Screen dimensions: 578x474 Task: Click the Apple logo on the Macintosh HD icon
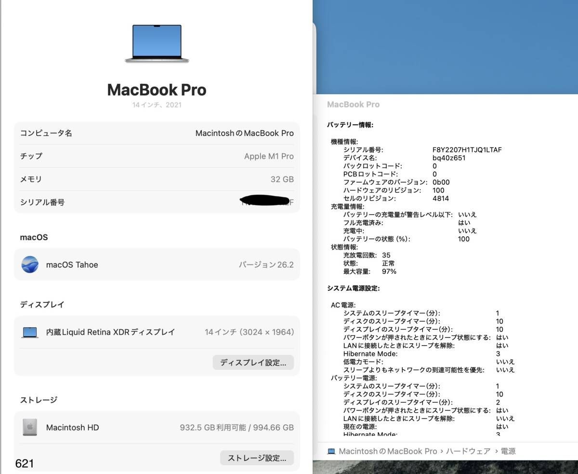coord(30,427)
